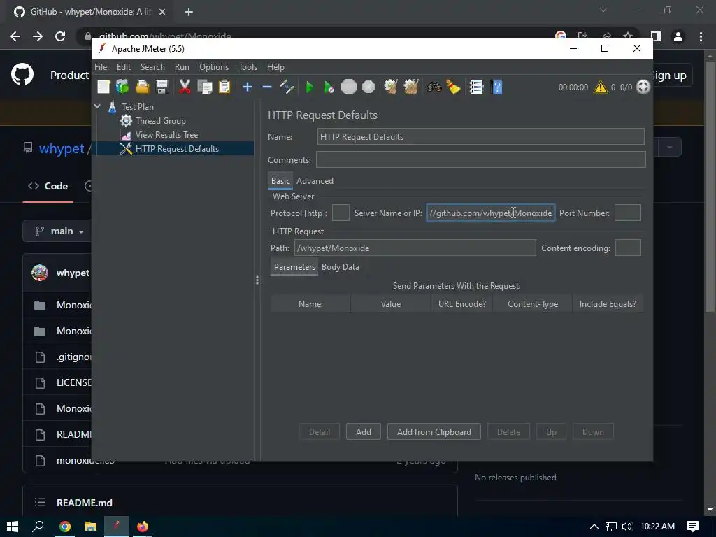Screen dimensions: 716x537
Task: Click the Search binoculars icon
Action: pos(434,87)
